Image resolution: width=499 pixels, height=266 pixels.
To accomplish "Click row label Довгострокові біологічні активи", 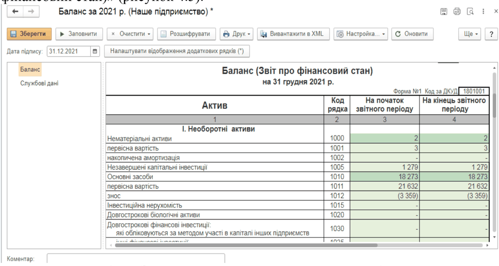I will [x=153, y=215].
